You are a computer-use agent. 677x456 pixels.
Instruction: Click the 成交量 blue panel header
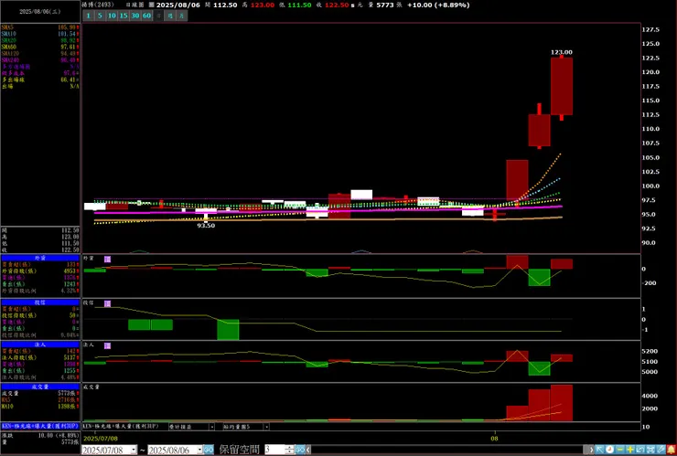(x=40, y=387)
